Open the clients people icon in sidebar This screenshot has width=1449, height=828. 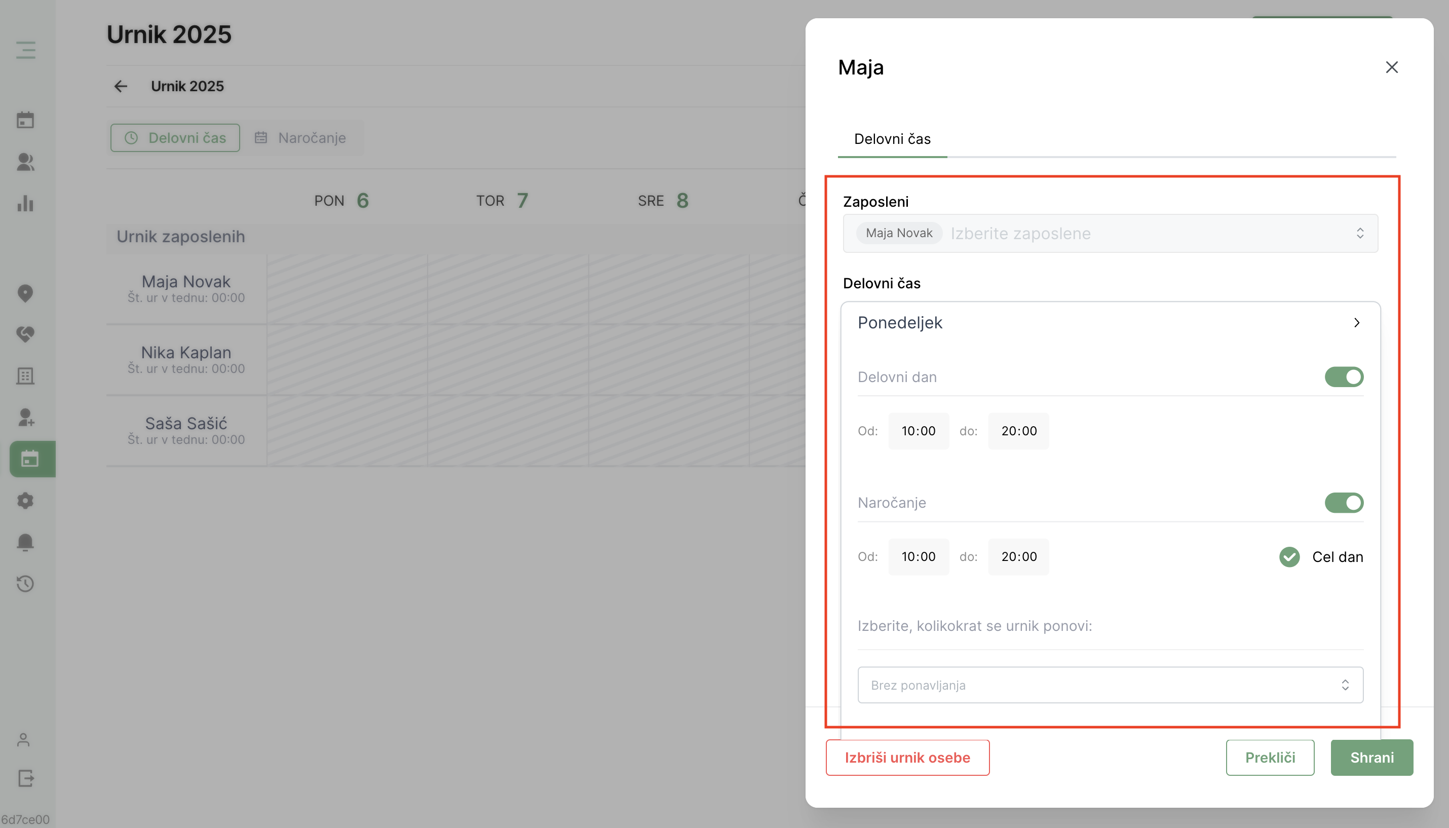coord(25,162)
